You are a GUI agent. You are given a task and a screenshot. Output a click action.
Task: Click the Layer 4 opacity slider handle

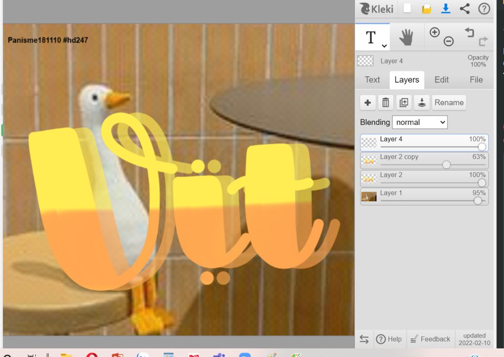coord(481,147)
